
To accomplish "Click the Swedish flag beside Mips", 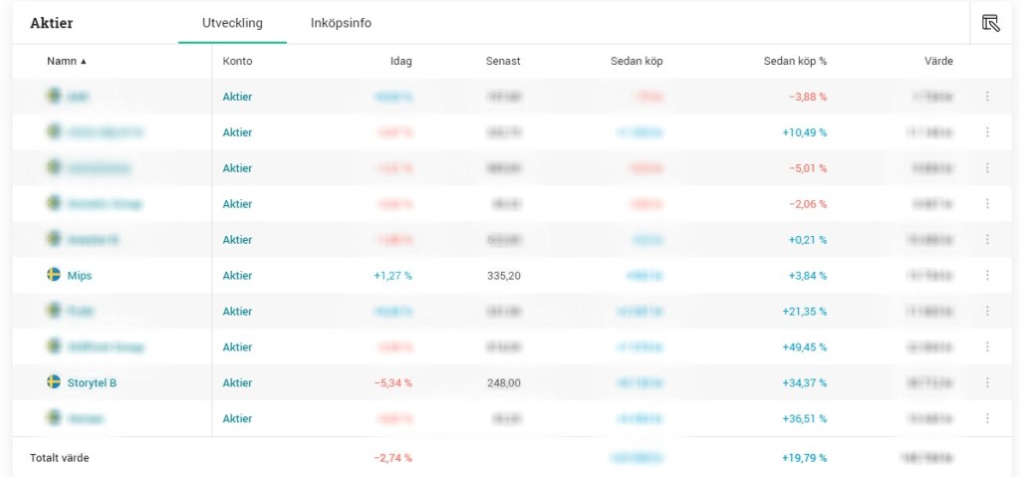I will click(x=54, y=275).
